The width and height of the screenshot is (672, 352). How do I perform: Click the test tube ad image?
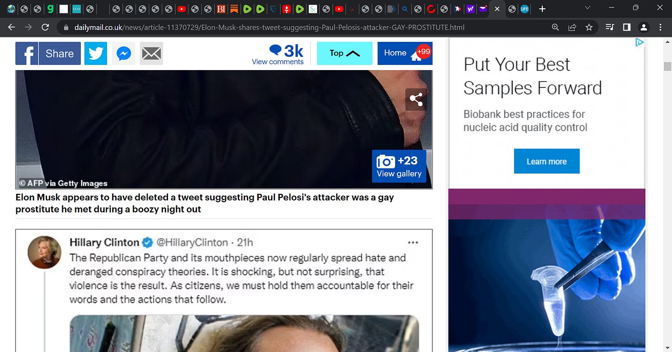(x=547, y=286)
